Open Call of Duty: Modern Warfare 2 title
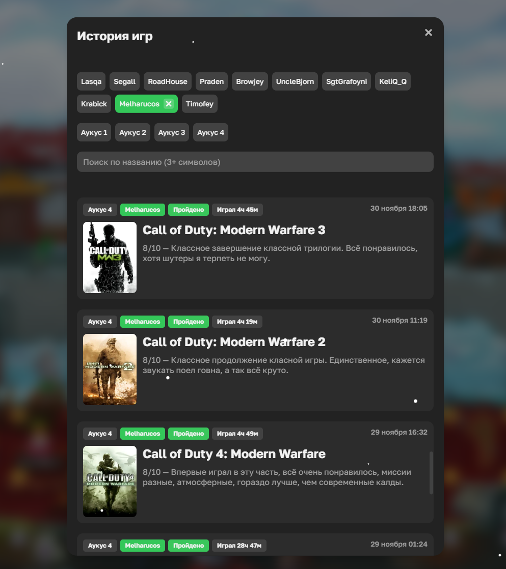This screenshot has height=569, width=506. point(234,342)
